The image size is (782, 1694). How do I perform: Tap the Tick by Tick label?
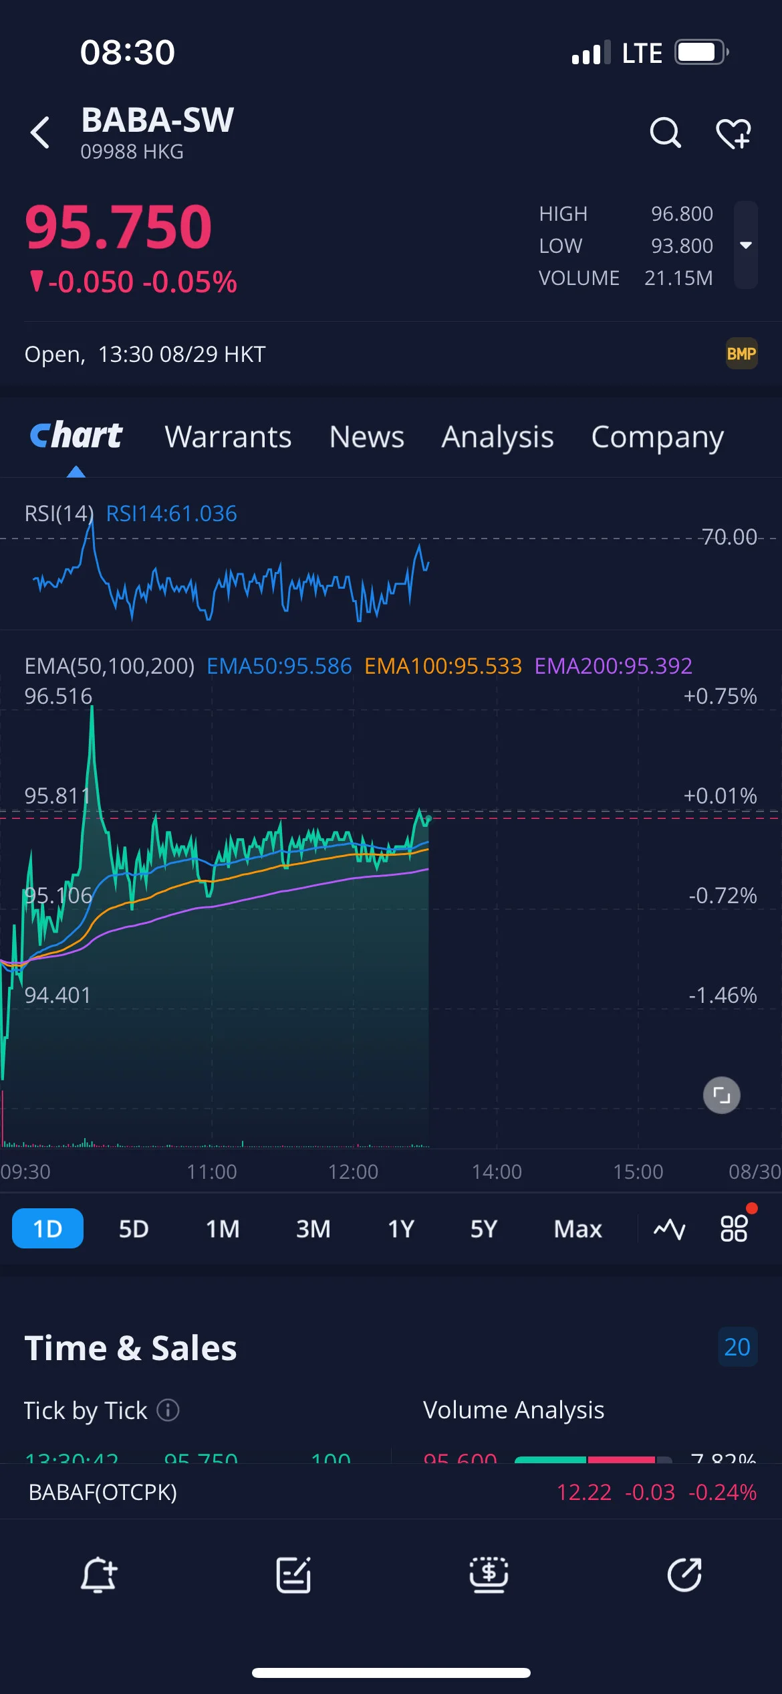click(86, 1410)
